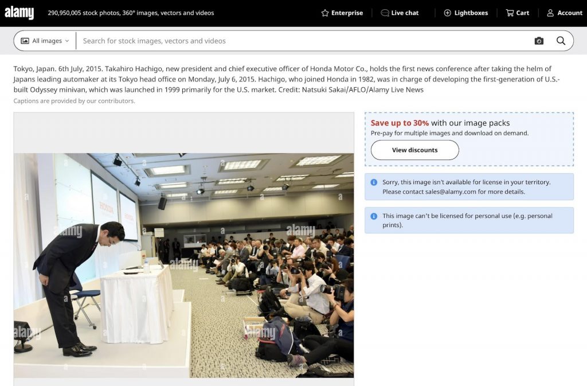Click the Enterprise star icon
This screenshot has width=587, height=386.
click(x=325, y=13)
